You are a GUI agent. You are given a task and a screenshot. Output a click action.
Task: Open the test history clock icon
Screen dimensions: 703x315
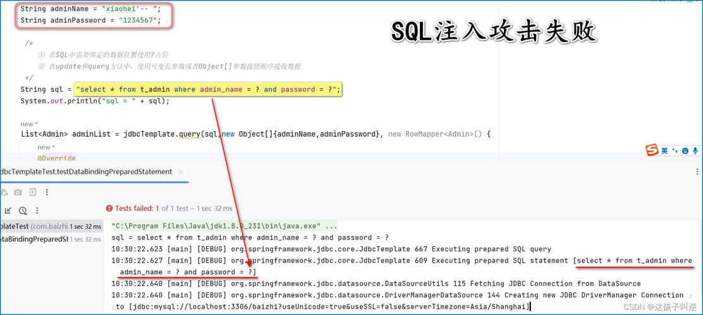click(x=23, y=210)
